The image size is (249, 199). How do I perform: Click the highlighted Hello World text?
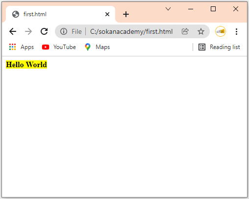[26, 65]
